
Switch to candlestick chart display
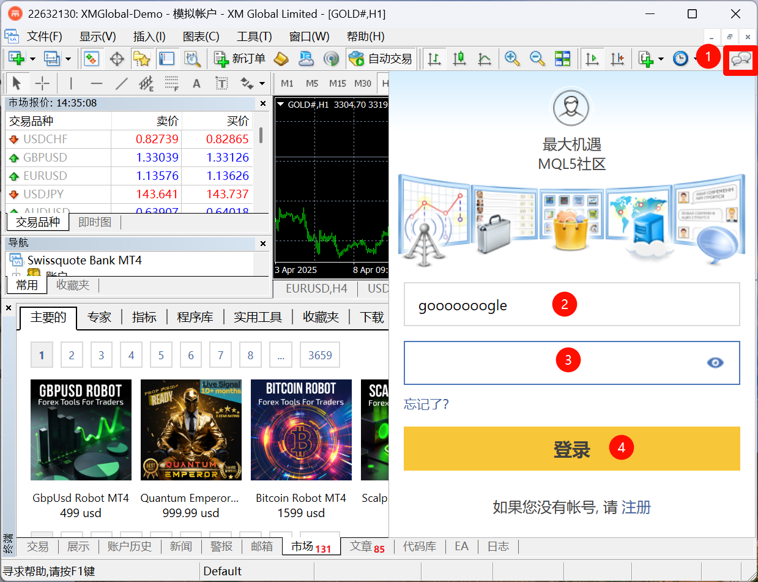click(x=459, y=59)
